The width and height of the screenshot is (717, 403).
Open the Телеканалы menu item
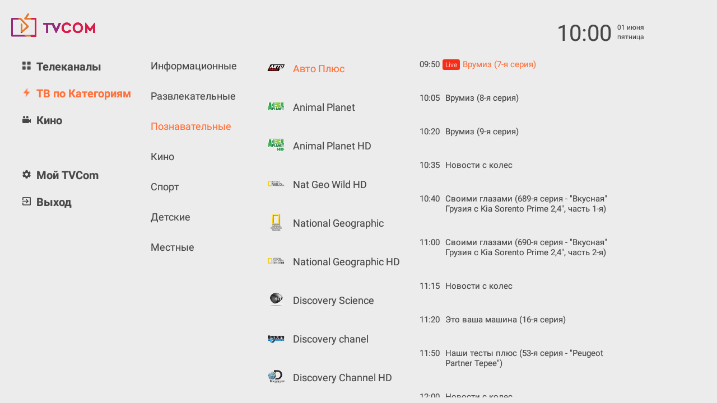pyautogui.click(x=68, y=67)
